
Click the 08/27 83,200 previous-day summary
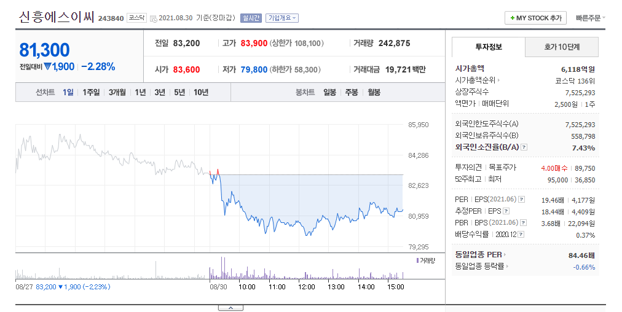[63, 287]
